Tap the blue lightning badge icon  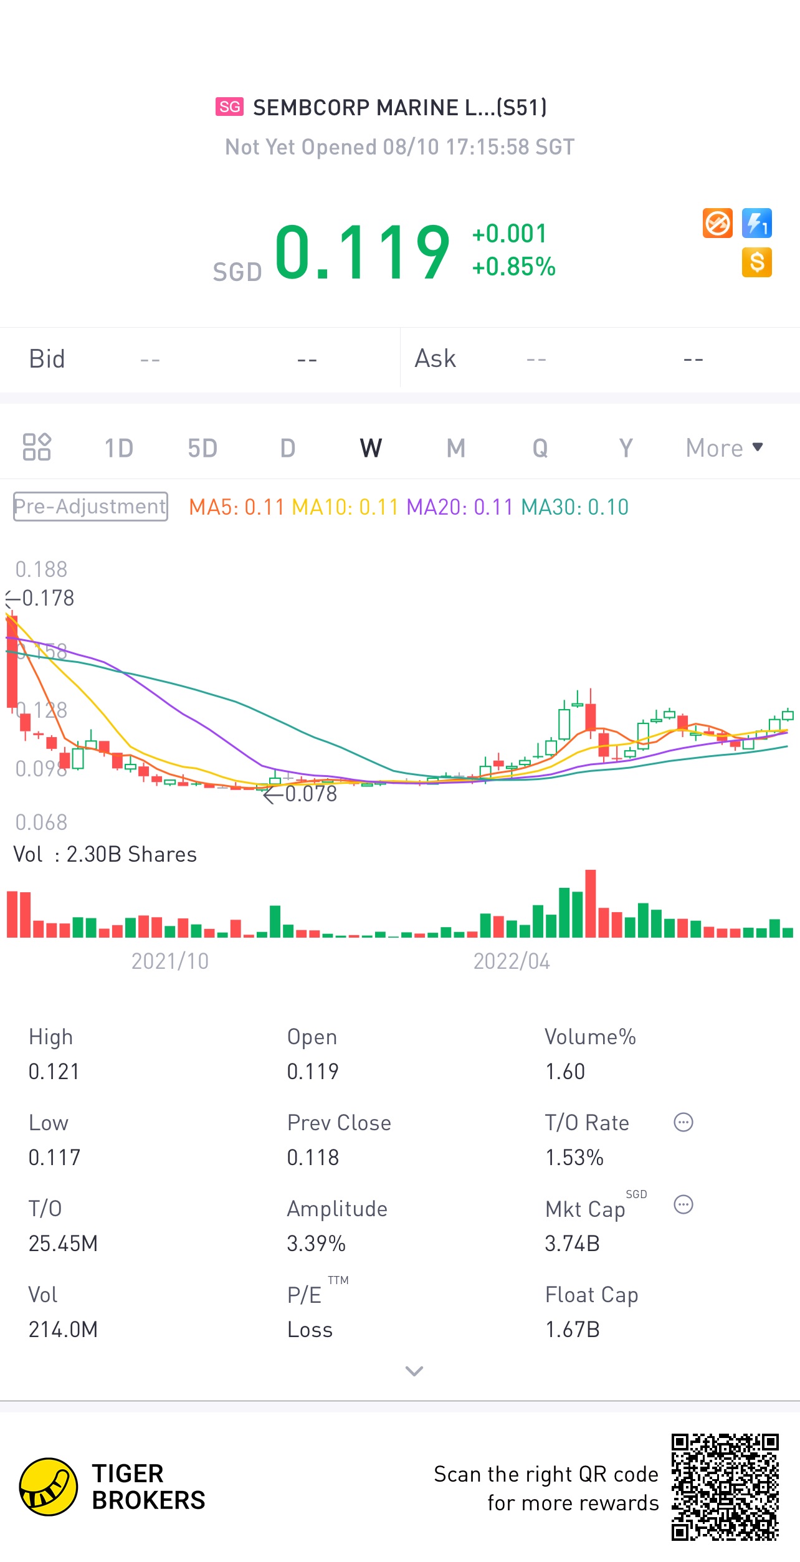[x=757, y=223]
